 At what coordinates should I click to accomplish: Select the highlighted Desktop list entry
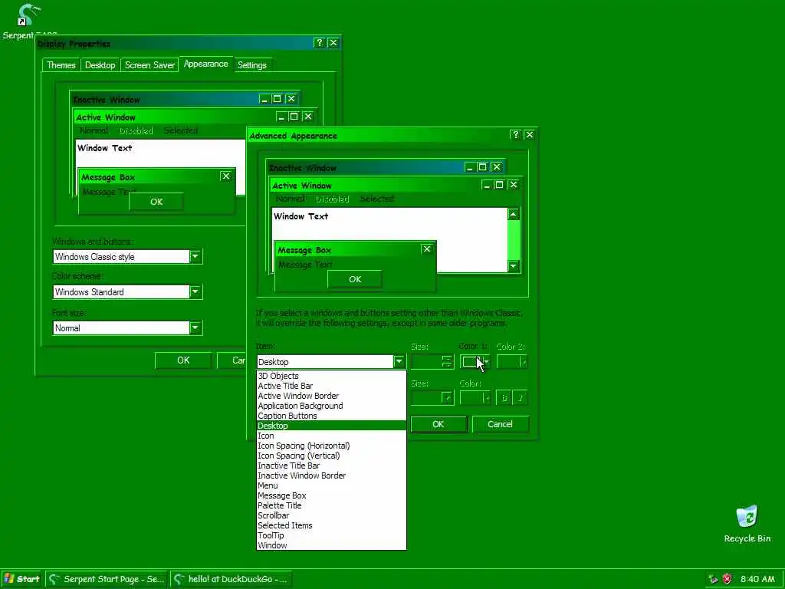click(331, 426)
